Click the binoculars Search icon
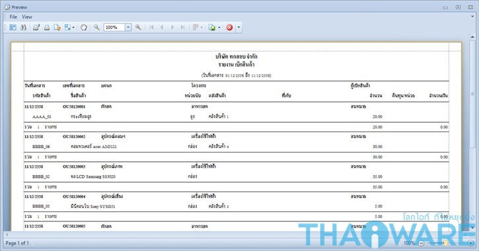Viewport: 479px width, 251px height. tap(23, 28)
